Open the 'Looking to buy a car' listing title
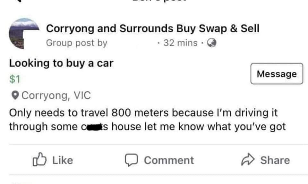Viewport: 308px width, 184px height. [x=61, y=63]
